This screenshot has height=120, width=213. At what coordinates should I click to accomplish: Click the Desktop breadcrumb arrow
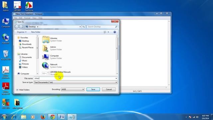(38, 27)
